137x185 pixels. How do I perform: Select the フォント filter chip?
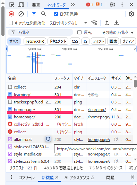tap(98, 41)
